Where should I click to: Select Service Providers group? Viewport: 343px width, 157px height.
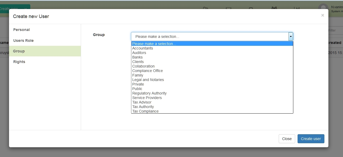click(147, 98)
